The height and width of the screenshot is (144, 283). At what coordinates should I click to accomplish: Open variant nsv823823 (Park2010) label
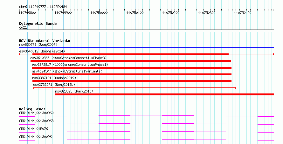click(x=74, y=91)
